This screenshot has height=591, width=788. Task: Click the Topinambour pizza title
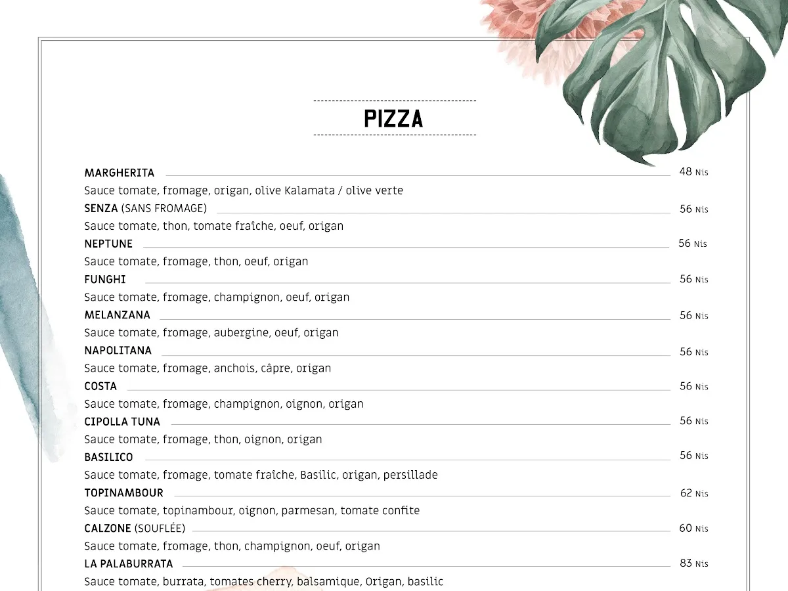pyautogui.click(x=123, y=492)
